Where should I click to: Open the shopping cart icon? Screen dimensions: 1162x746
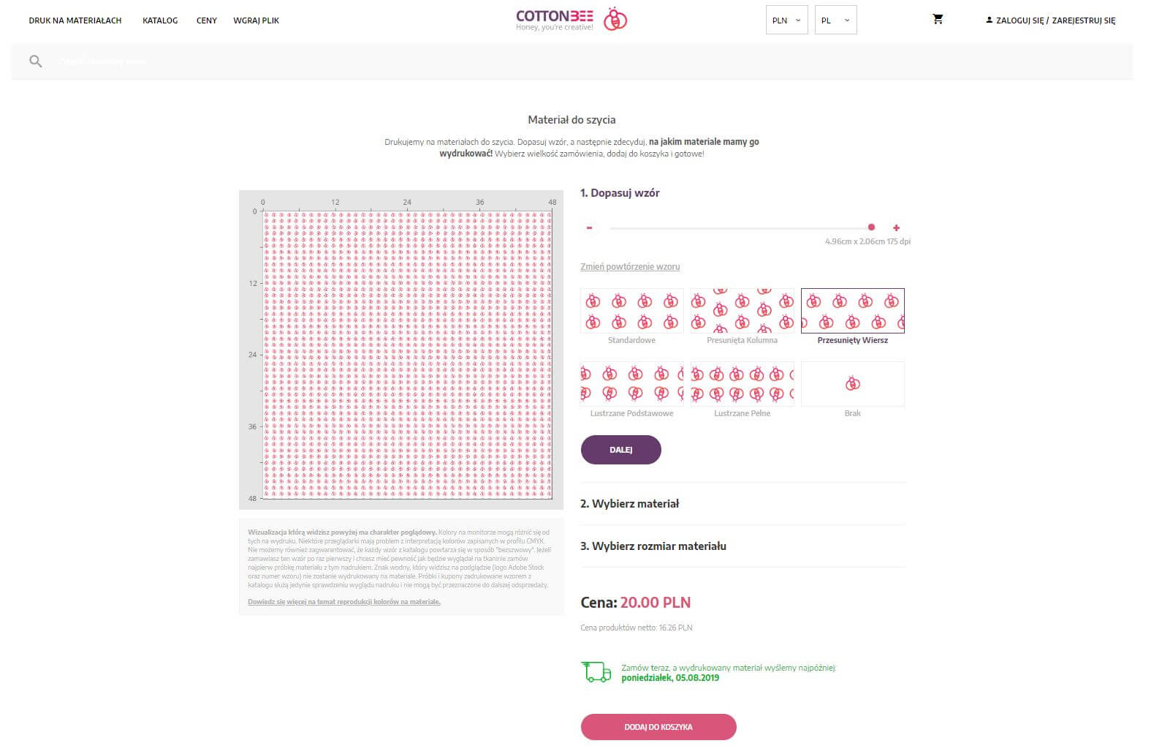tap(938, 19)
